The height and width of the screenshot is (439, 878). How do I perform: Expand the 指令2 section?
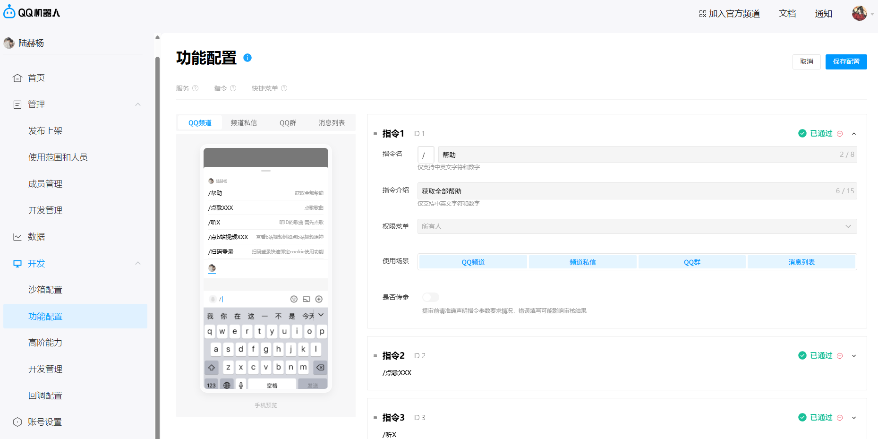(x=854, y=356)
